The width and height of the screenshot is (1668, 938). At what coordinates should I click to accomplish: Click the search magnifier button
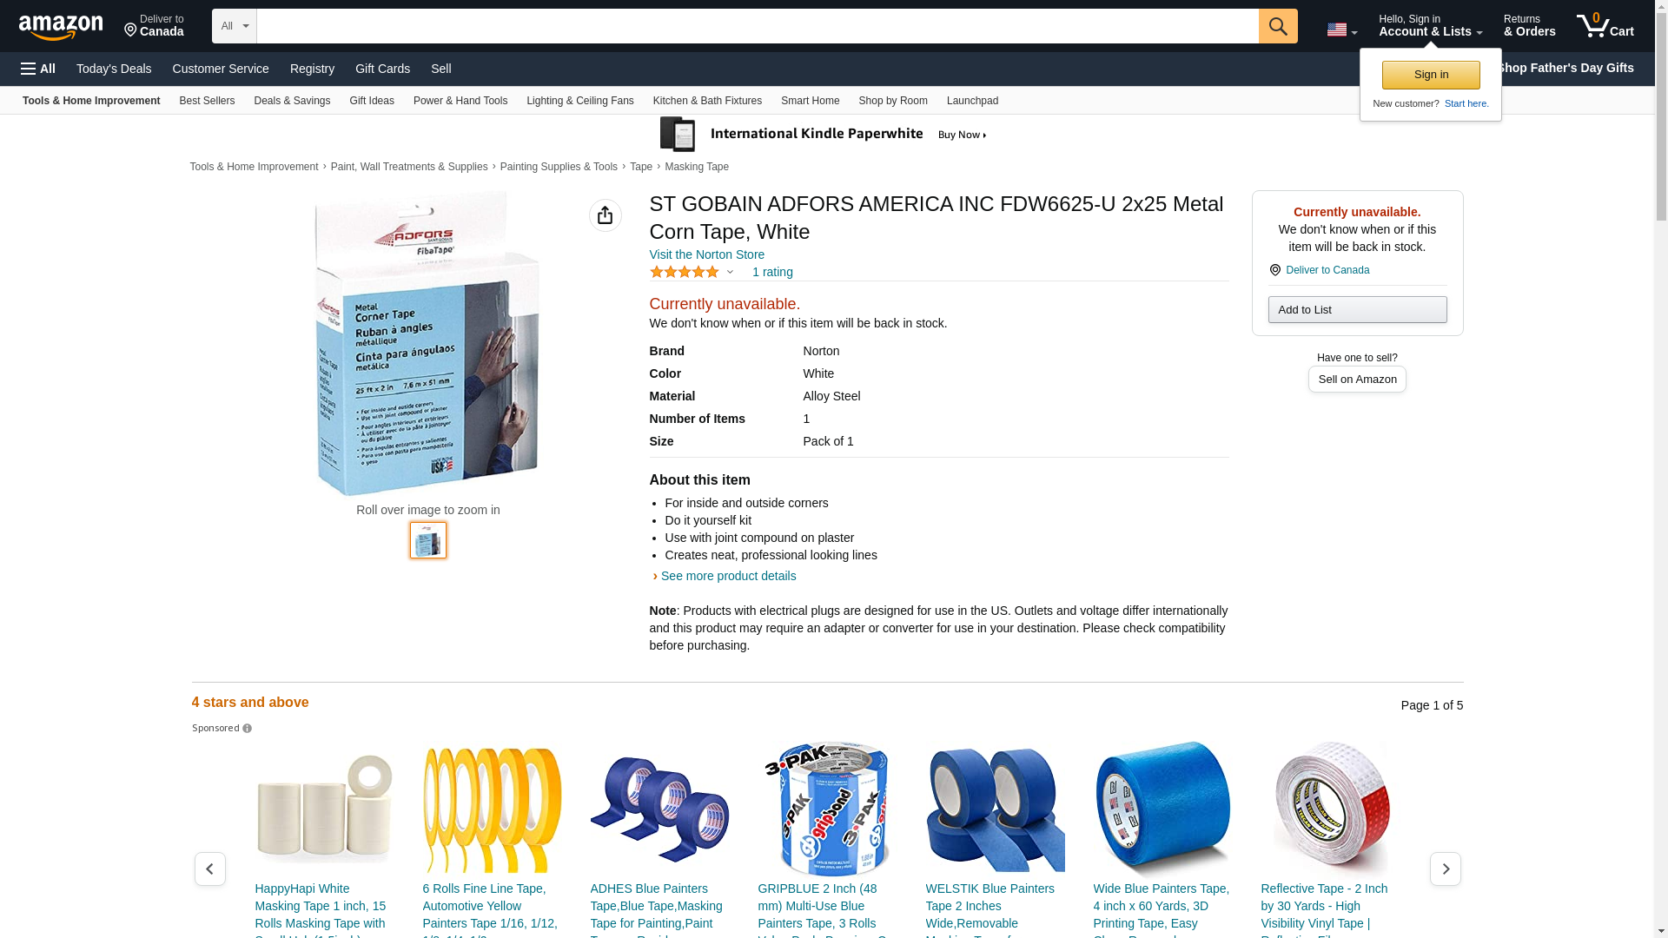[1278, 26]
